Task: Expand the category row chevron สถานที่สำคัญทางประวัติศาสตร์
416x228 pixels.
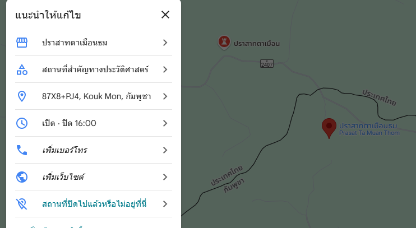Action: click(x=165, y=69)
